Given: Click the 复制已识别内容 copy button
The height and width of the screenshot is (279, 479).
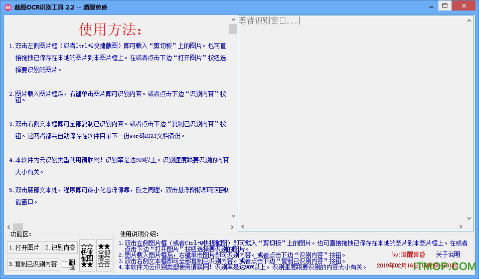Looking at the screenshot, I should click(33, 264).
